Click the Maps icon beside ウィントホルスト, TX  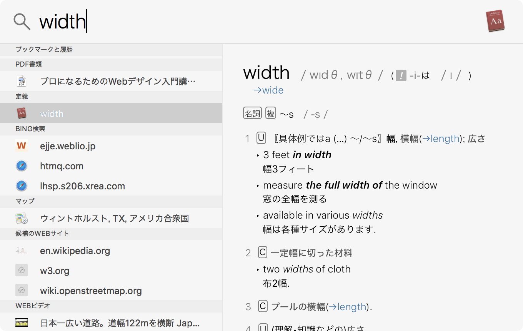pos(22,218)
